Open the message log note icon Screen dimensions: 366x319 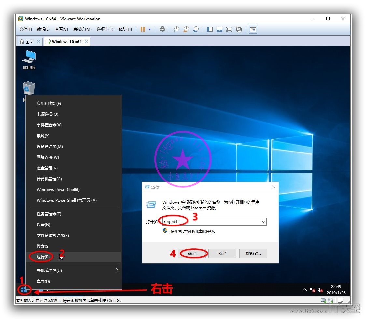pos(341,300)
